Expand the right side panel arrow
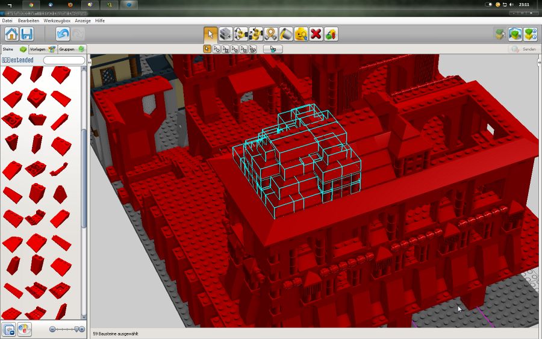This screenshot has width=542, height=339. coord(537,62)
